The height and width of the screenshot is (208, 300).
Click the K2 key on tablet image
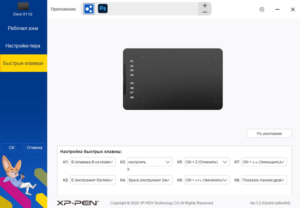point(132,66)
